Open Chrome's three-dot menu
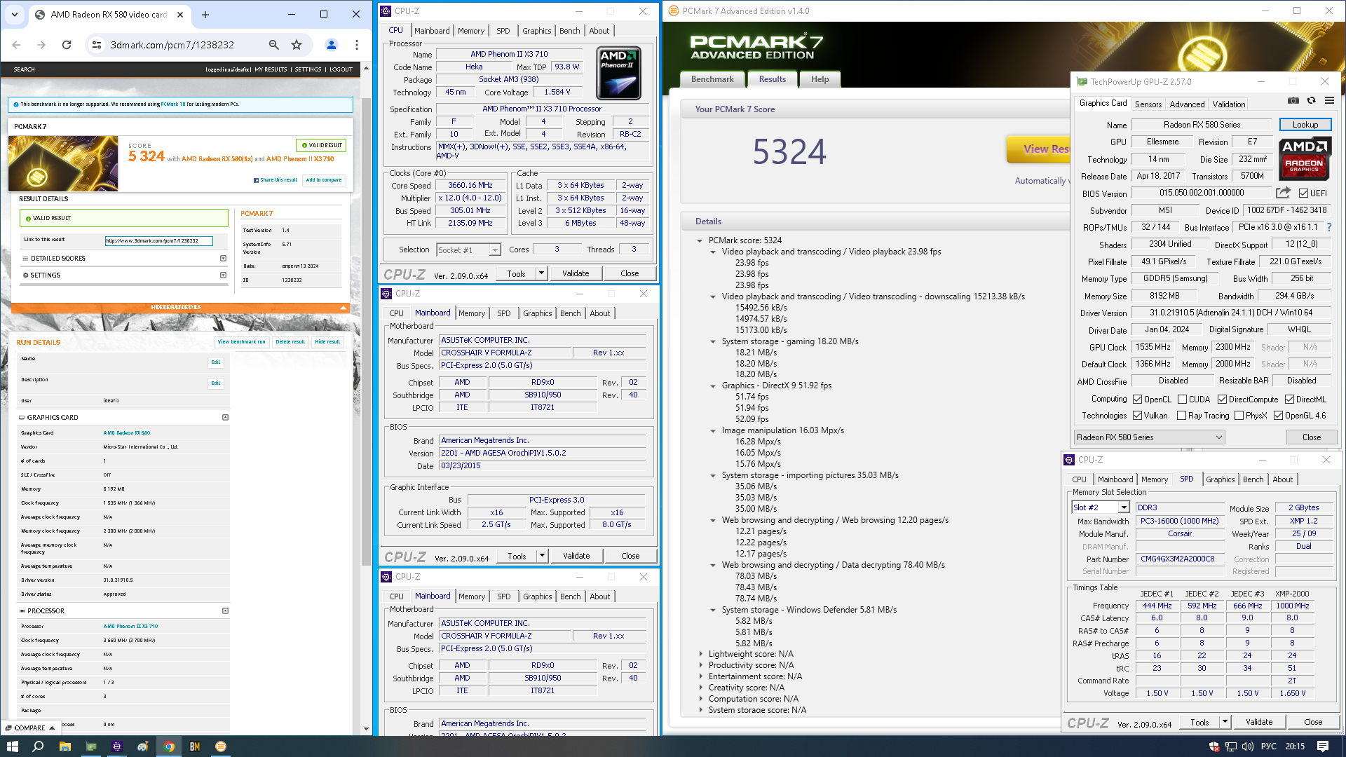This screenshot has height=757, width=1346. [x=357, y=45]
